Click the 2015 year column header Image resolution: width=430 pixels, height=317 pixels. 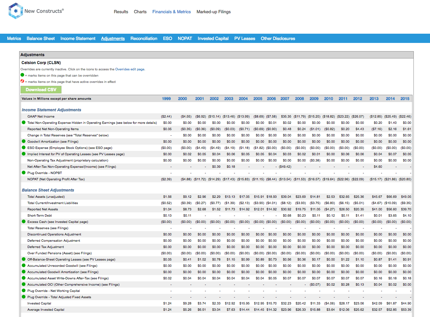tap(405, 99)
